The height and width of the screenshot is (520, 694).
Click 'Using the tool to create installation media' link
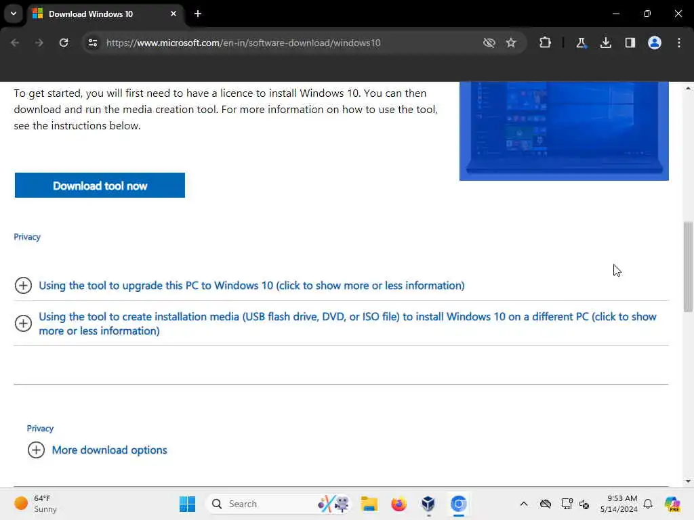click(x=348, y=324)
